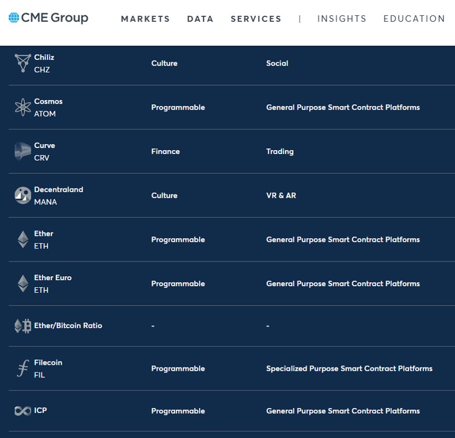Click General Purpose Smart Contract Platforms for ICP

coord(343,411)
